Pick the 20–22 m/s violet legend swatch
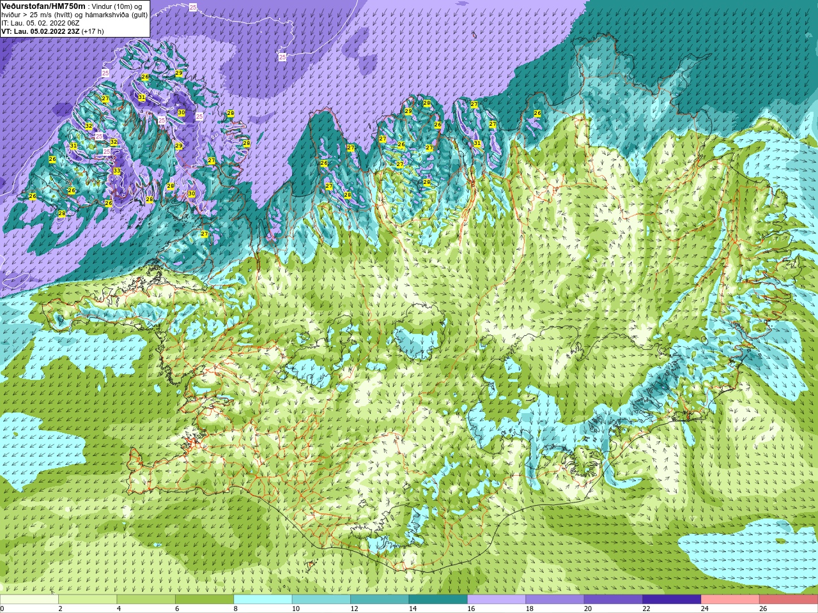 pos(613,600)
